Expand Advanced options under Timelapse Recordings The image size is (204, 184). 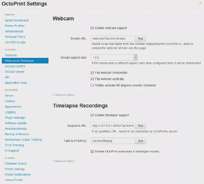[x=64, y=161]
